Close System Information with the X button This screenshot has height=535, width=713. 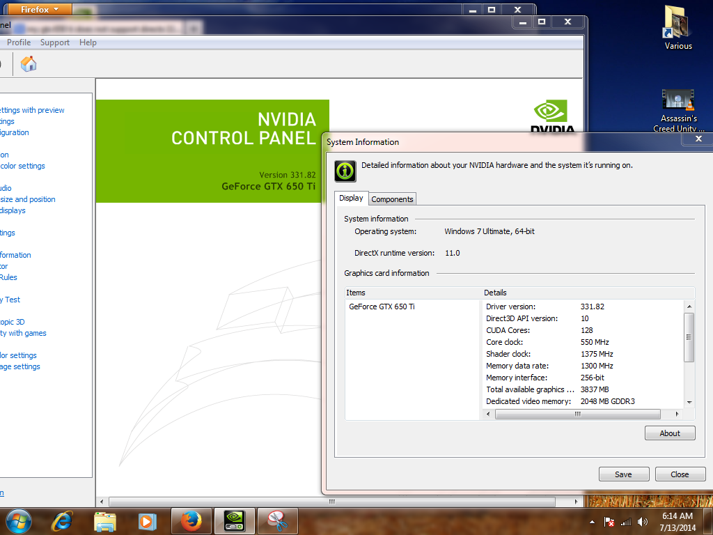[698, 139]
